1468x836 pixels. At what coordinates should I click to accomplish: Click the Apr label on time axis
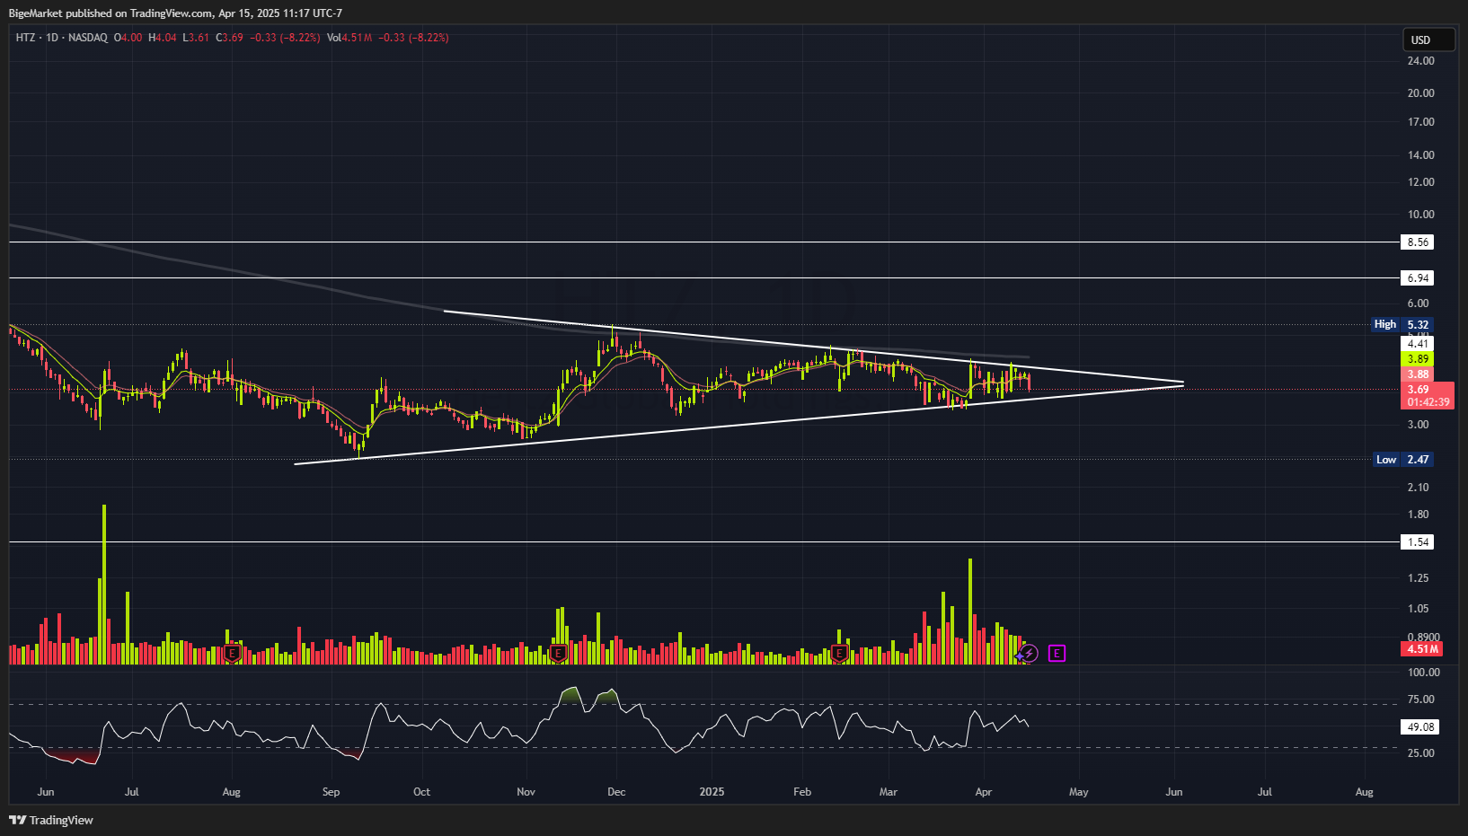click(984, 792)
